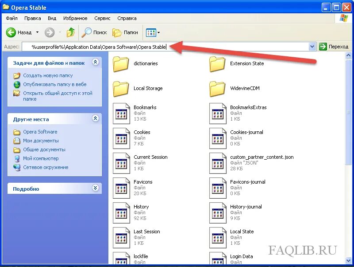Viewport: 354px width, 267px height.
Task: Select the Current Session file icon
Action: click(121, 163)
